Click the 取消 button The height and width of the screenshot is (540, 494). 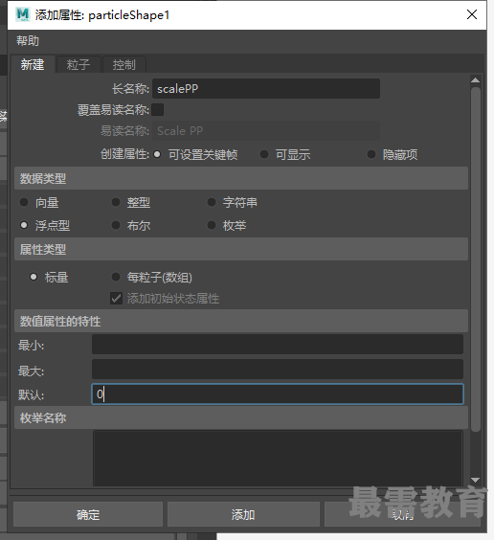(x=402, y=514)
